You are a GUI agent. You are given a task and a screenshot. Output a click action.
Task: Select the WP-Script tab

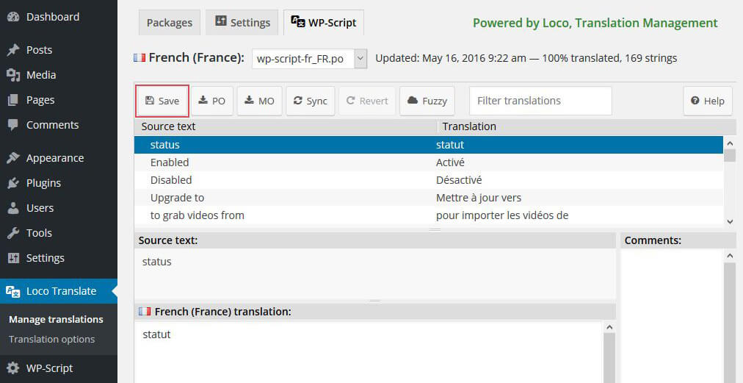[x=324, y=22]
